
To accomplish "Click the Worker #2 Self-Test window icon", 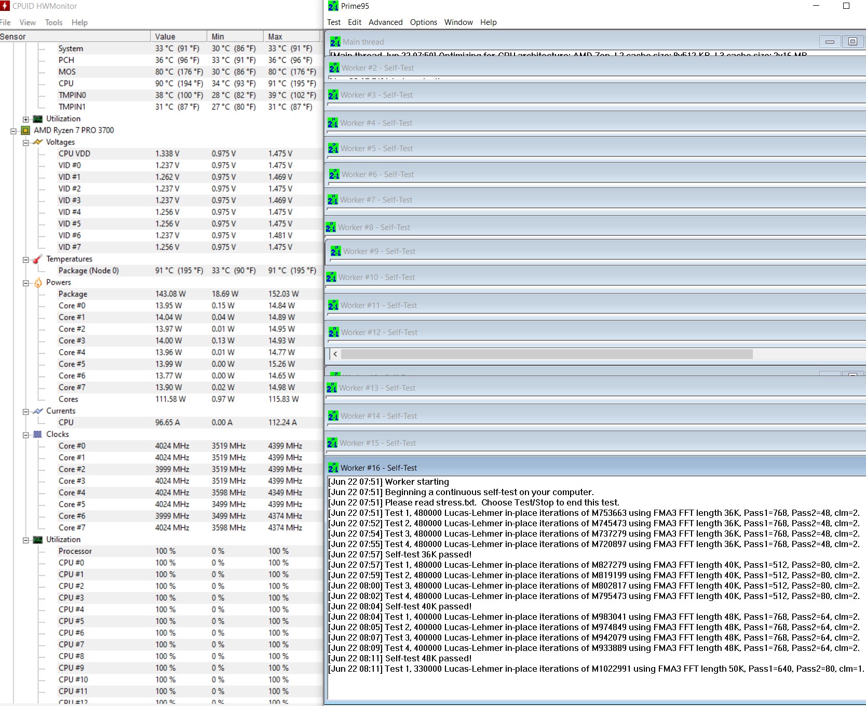I will [334, 68].
